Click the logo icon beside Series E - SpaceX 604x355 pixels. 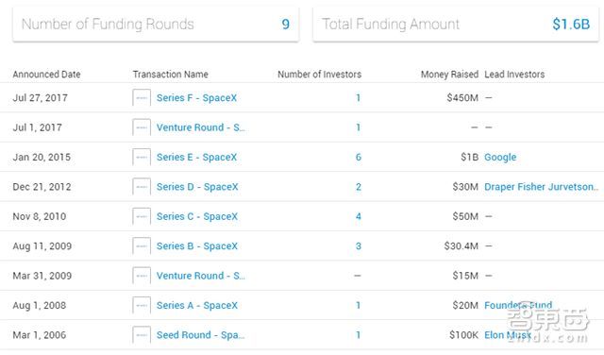click(x=142, y=158)
